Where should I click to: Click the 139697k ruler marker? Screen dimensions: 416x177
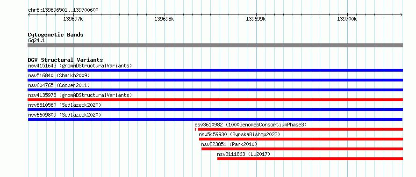73,19
